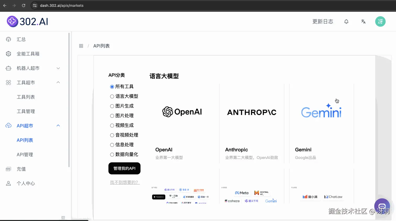Select the 图片生成 radio option
Image resolution: width=396 pixels, height=221 pixels.
point(112,106)
